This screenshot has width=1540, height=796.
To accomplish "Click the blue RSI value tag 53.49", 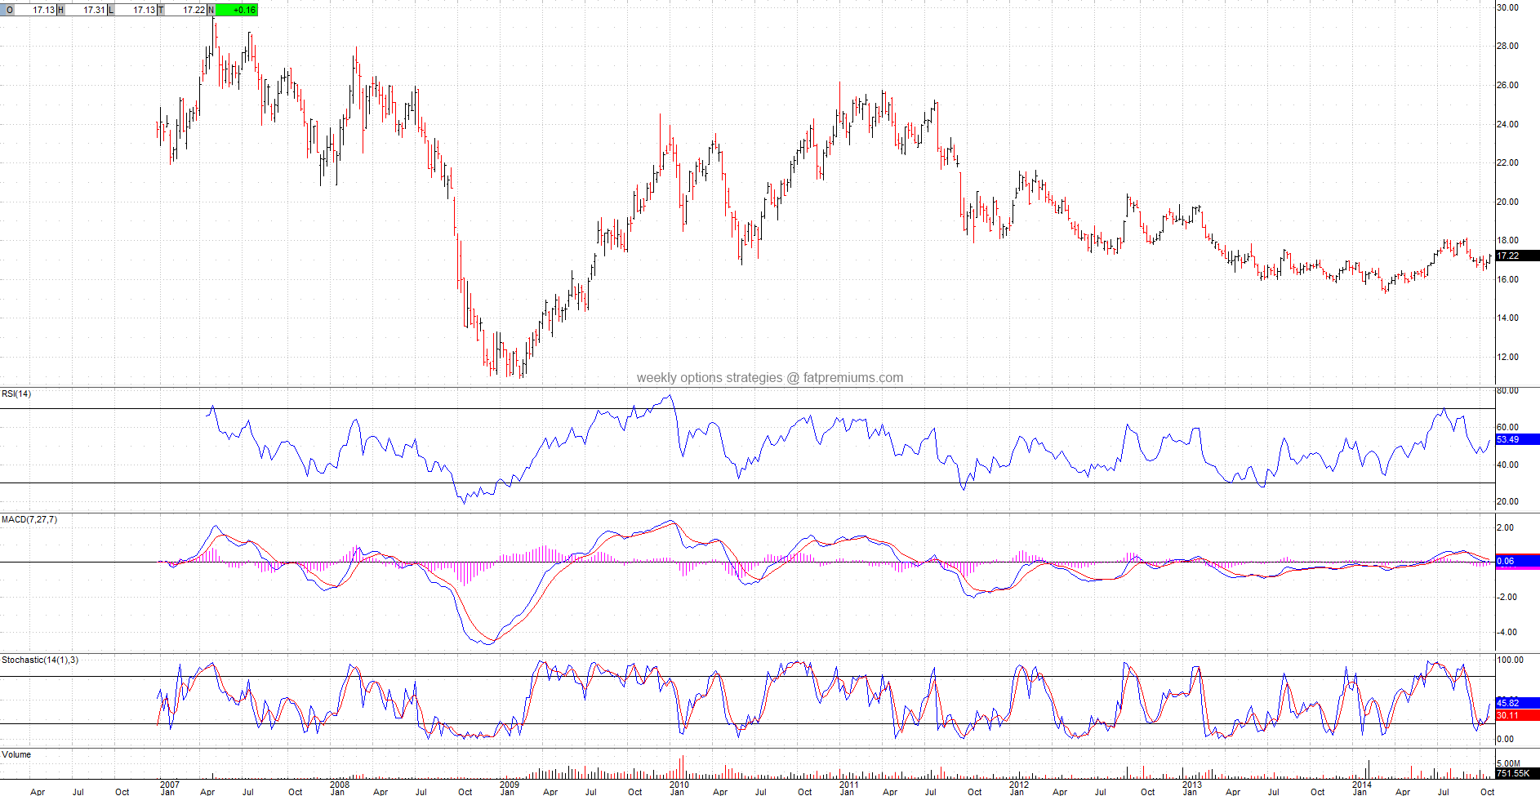I will 1516,439.
